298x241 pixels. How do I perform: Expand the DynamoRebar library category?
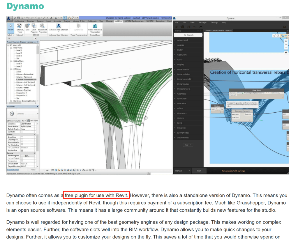[183, 74]
